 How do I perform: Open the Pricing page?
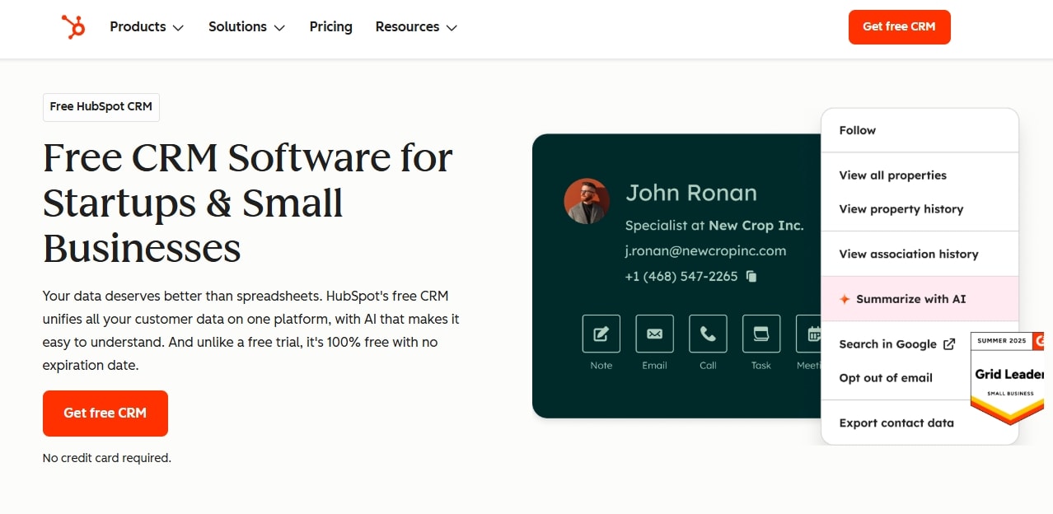(331, 27)
